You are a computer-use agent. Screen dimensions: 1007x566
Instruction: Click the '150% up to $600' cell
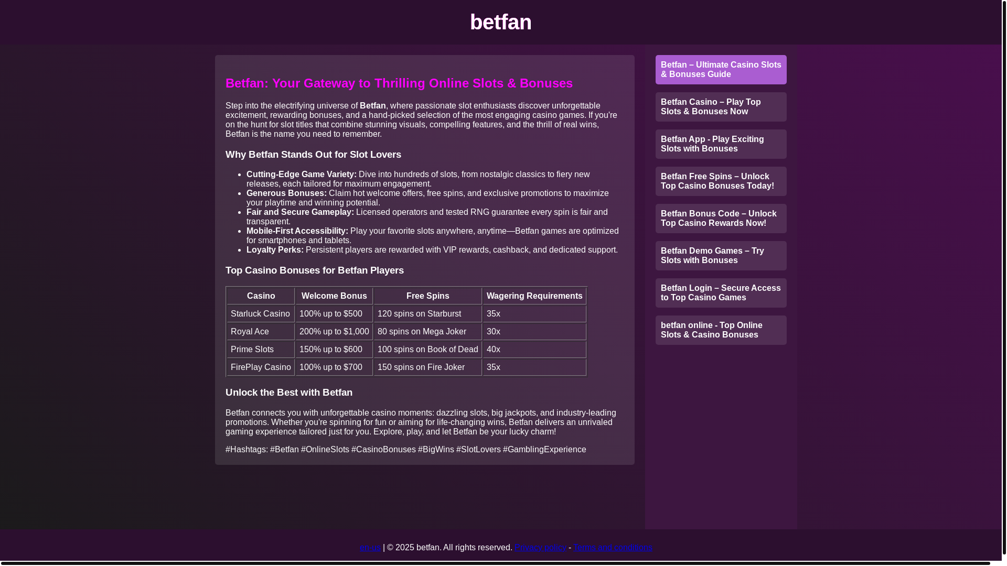(334, 350)
